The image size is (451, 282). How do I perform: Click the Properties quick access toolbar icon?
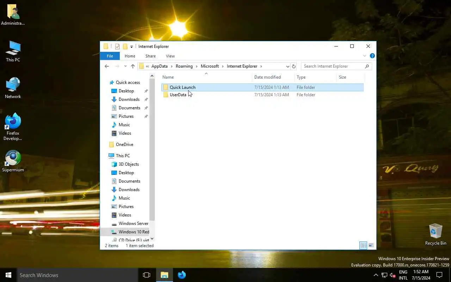117,47
